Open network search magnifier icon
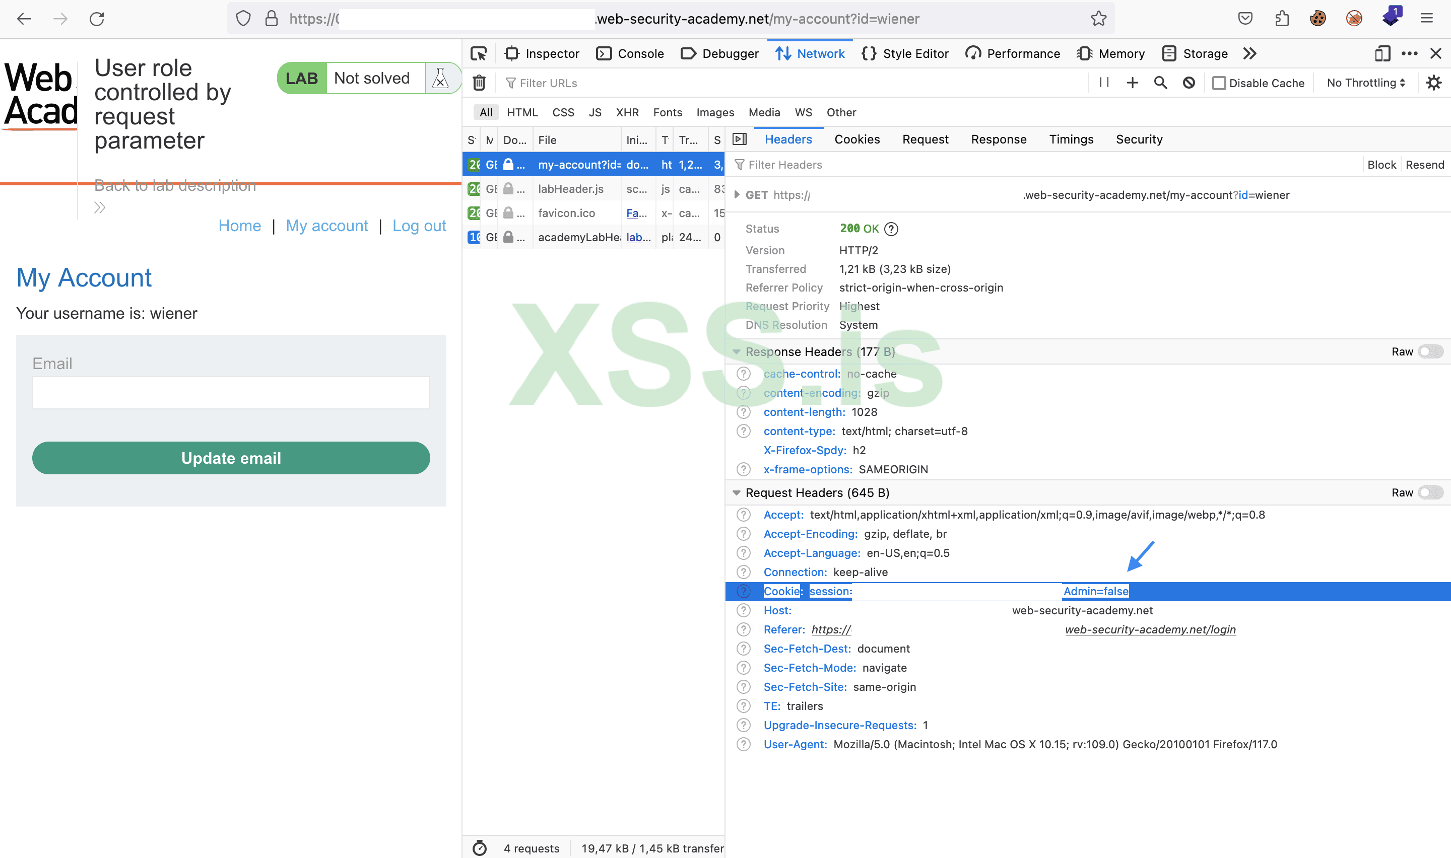 pos(1160,83)
